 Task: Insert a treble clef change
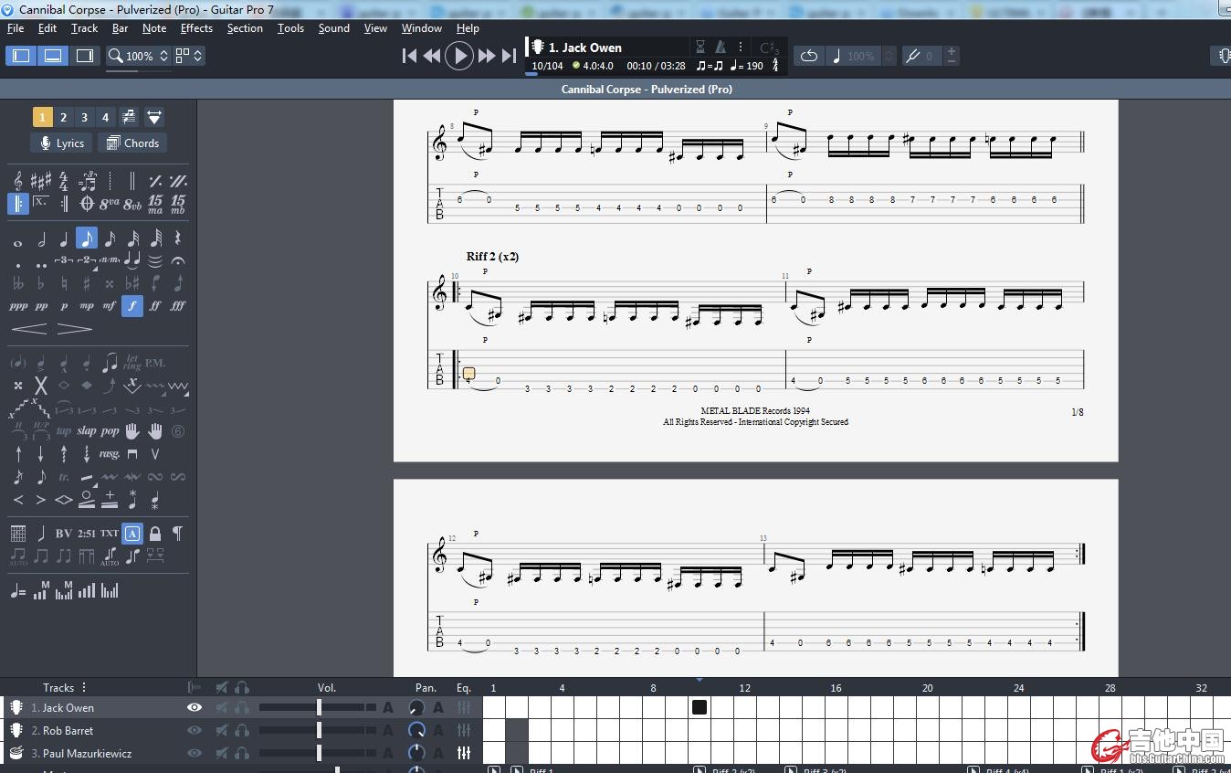tap(18, 181)
